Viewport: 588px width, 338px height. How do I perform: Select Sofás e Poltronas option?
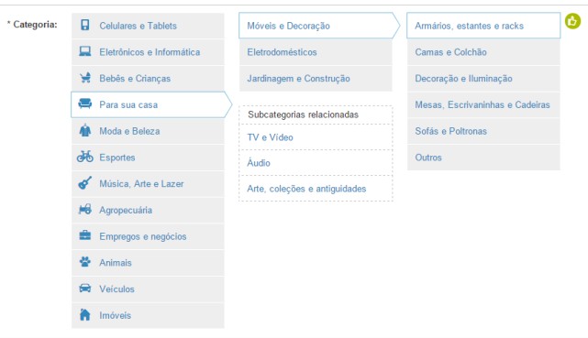pyautogui.click(x=483, y=131)
